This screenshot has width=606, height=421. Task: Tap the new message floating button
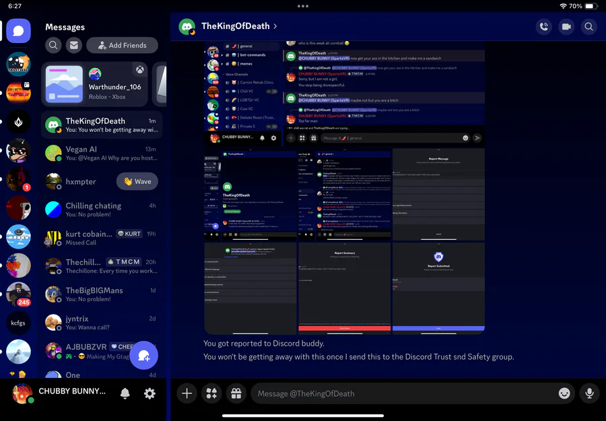(144, 355)
